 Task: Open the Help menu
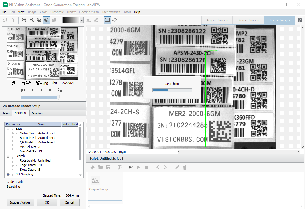click(137, 12)
